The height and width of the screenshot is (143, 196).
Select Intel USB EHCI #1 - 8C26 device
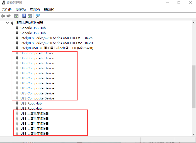click(x=56, y=38)
